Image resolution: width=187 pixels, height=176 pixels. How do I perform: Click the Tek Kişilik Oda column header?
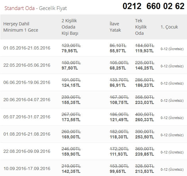pos(141,27)
